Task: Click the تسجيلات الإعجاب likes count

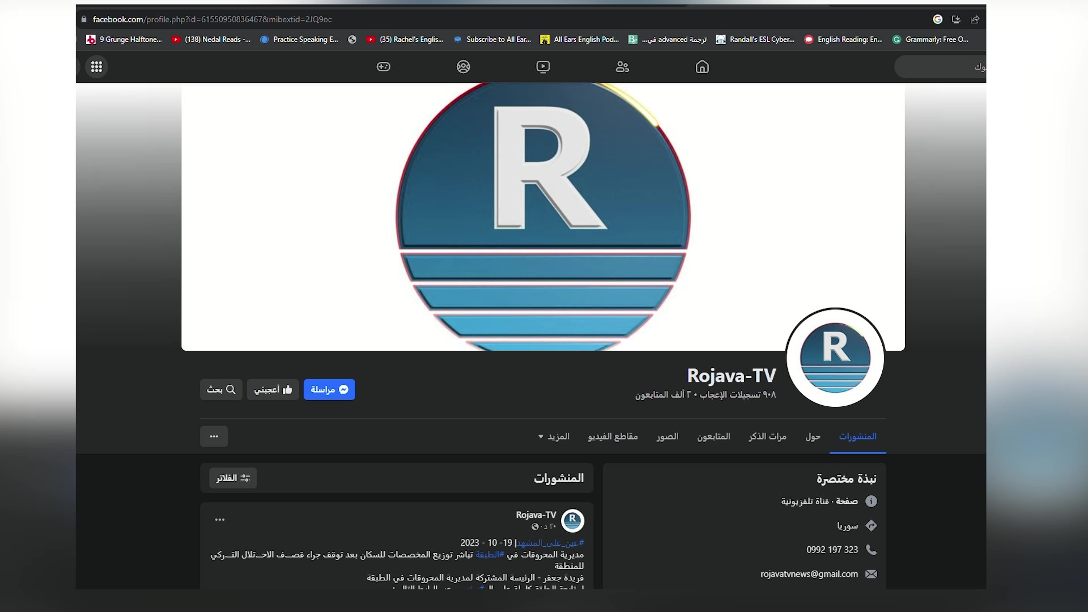Action: coord(738,394)
